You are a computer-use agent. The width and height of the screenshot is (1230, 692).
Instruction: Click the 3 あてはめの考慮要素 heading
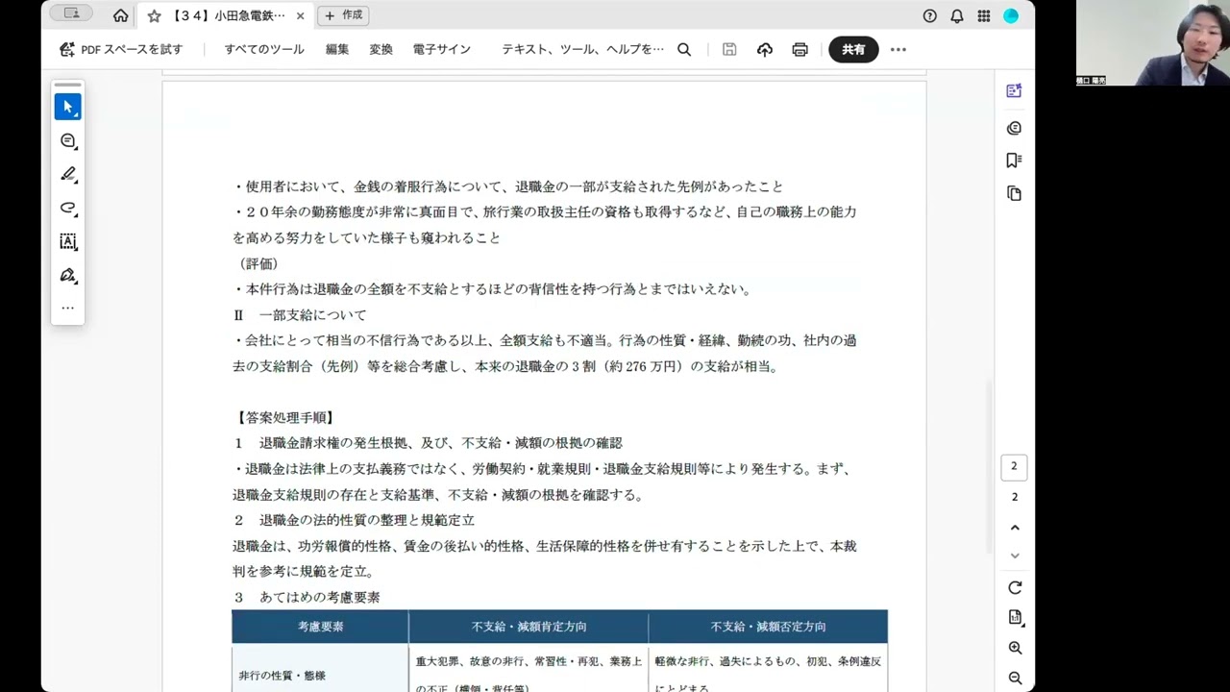307,597
